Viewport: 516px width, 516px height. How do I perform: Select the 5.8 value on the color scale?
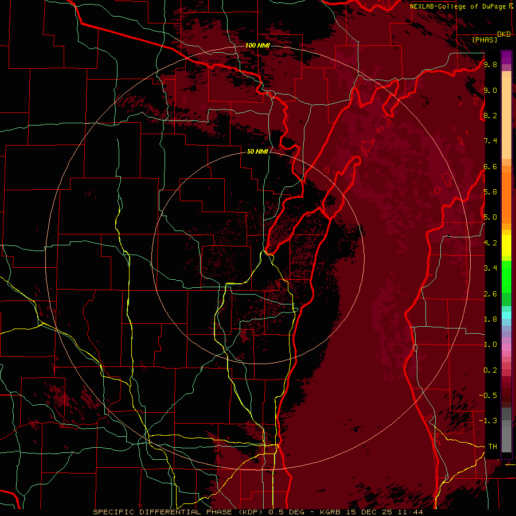tap(490, 192)
